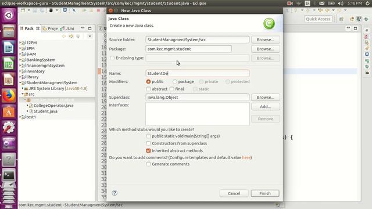Select Student.java in Package Explorer

coord(45,111)
